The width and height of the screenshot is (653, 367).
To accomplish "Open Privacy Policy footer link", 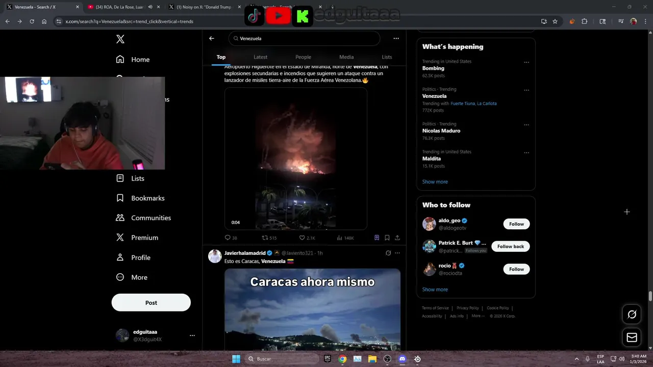I will [x=467, y=308].
